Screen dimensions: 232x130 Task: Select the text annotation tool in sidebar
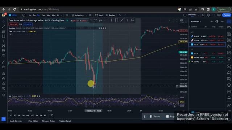4,41
